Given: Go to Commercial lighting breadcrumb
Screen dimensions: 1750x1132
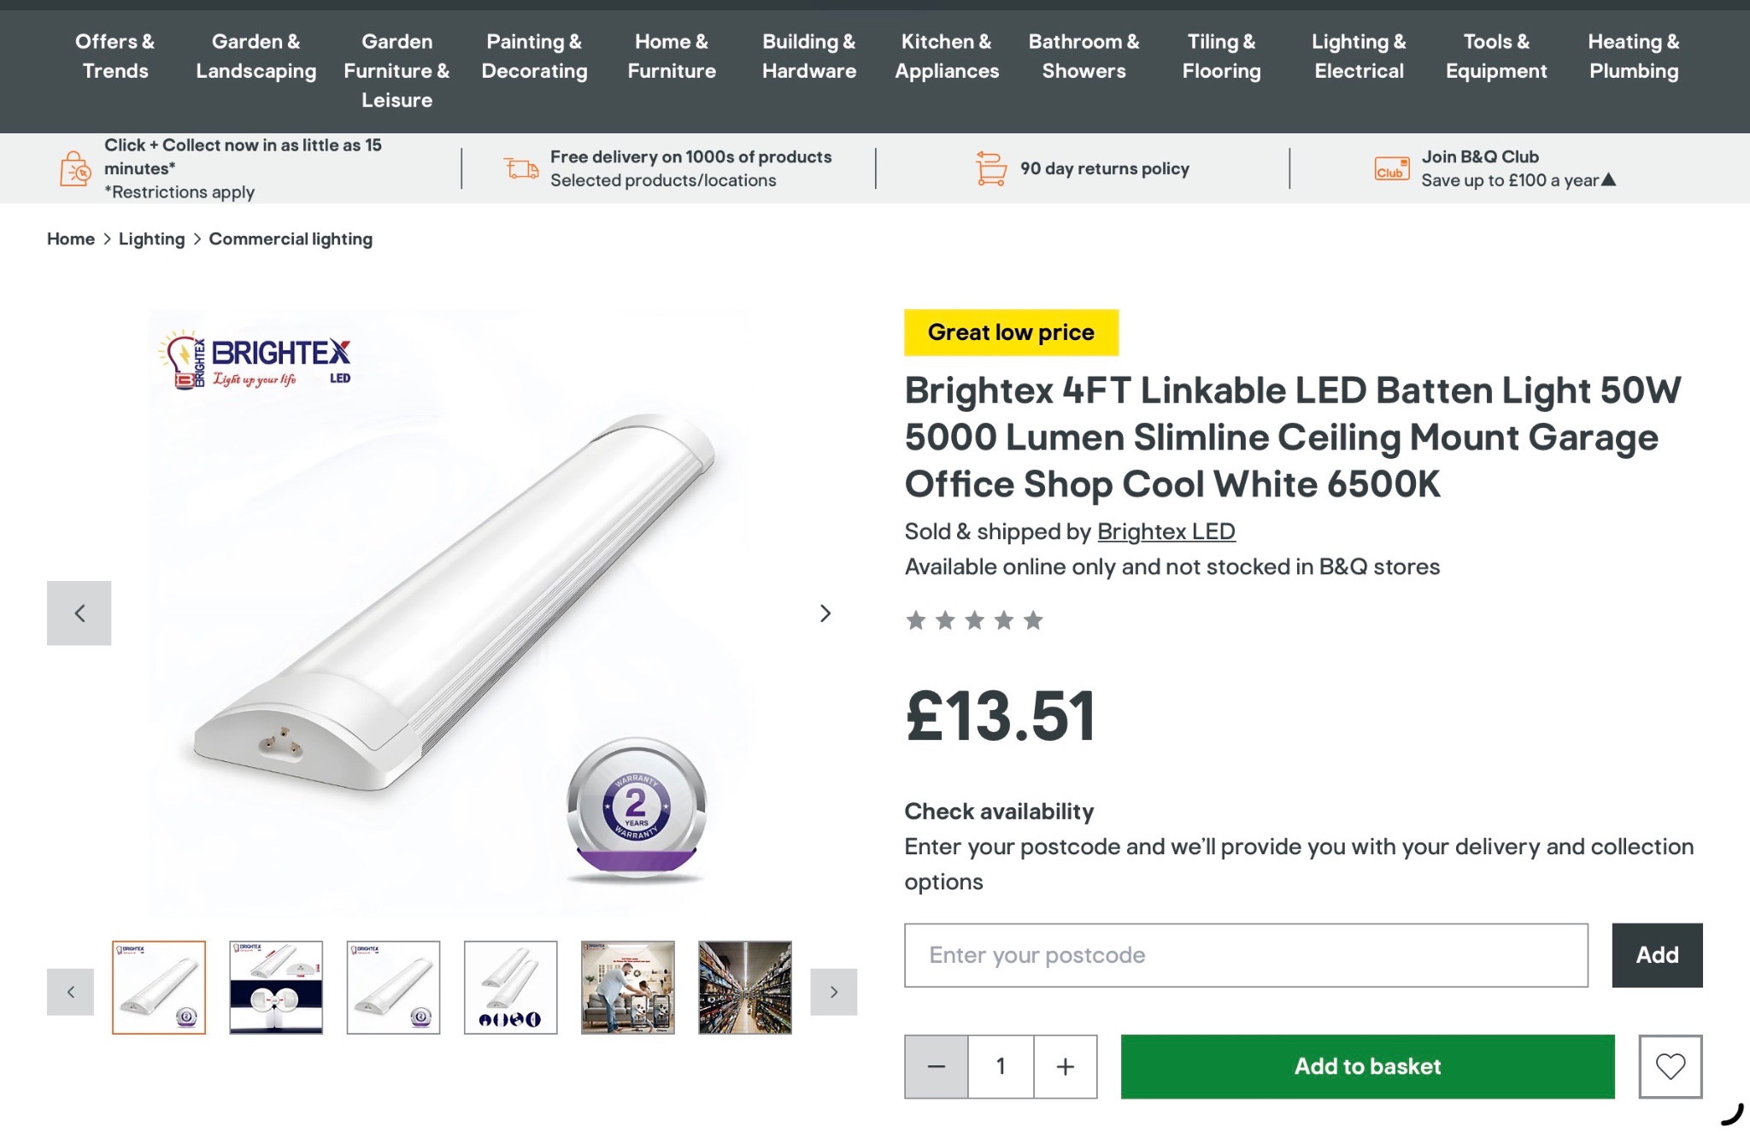Looking at the screenshot, I should (x=291, y=239).
